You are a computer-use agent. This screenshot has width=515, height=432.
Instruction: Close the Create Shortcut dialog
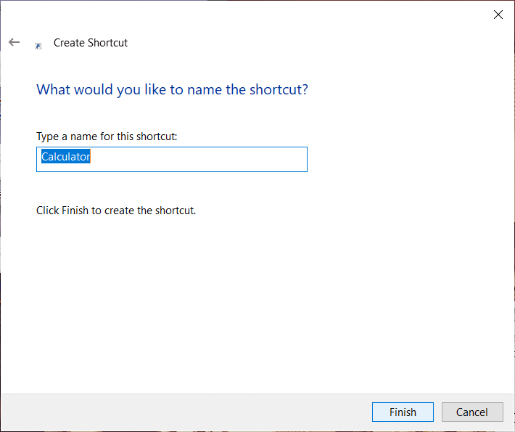coord(498,15)
